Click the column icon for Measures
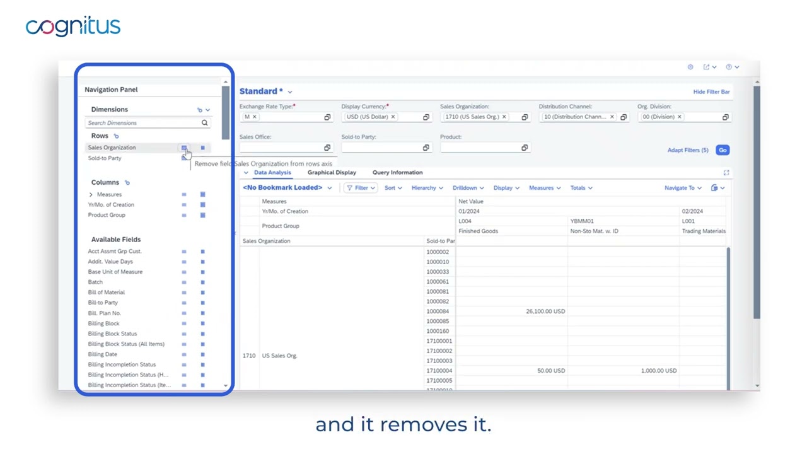This screenshot has width=807, height=454. 202,194
